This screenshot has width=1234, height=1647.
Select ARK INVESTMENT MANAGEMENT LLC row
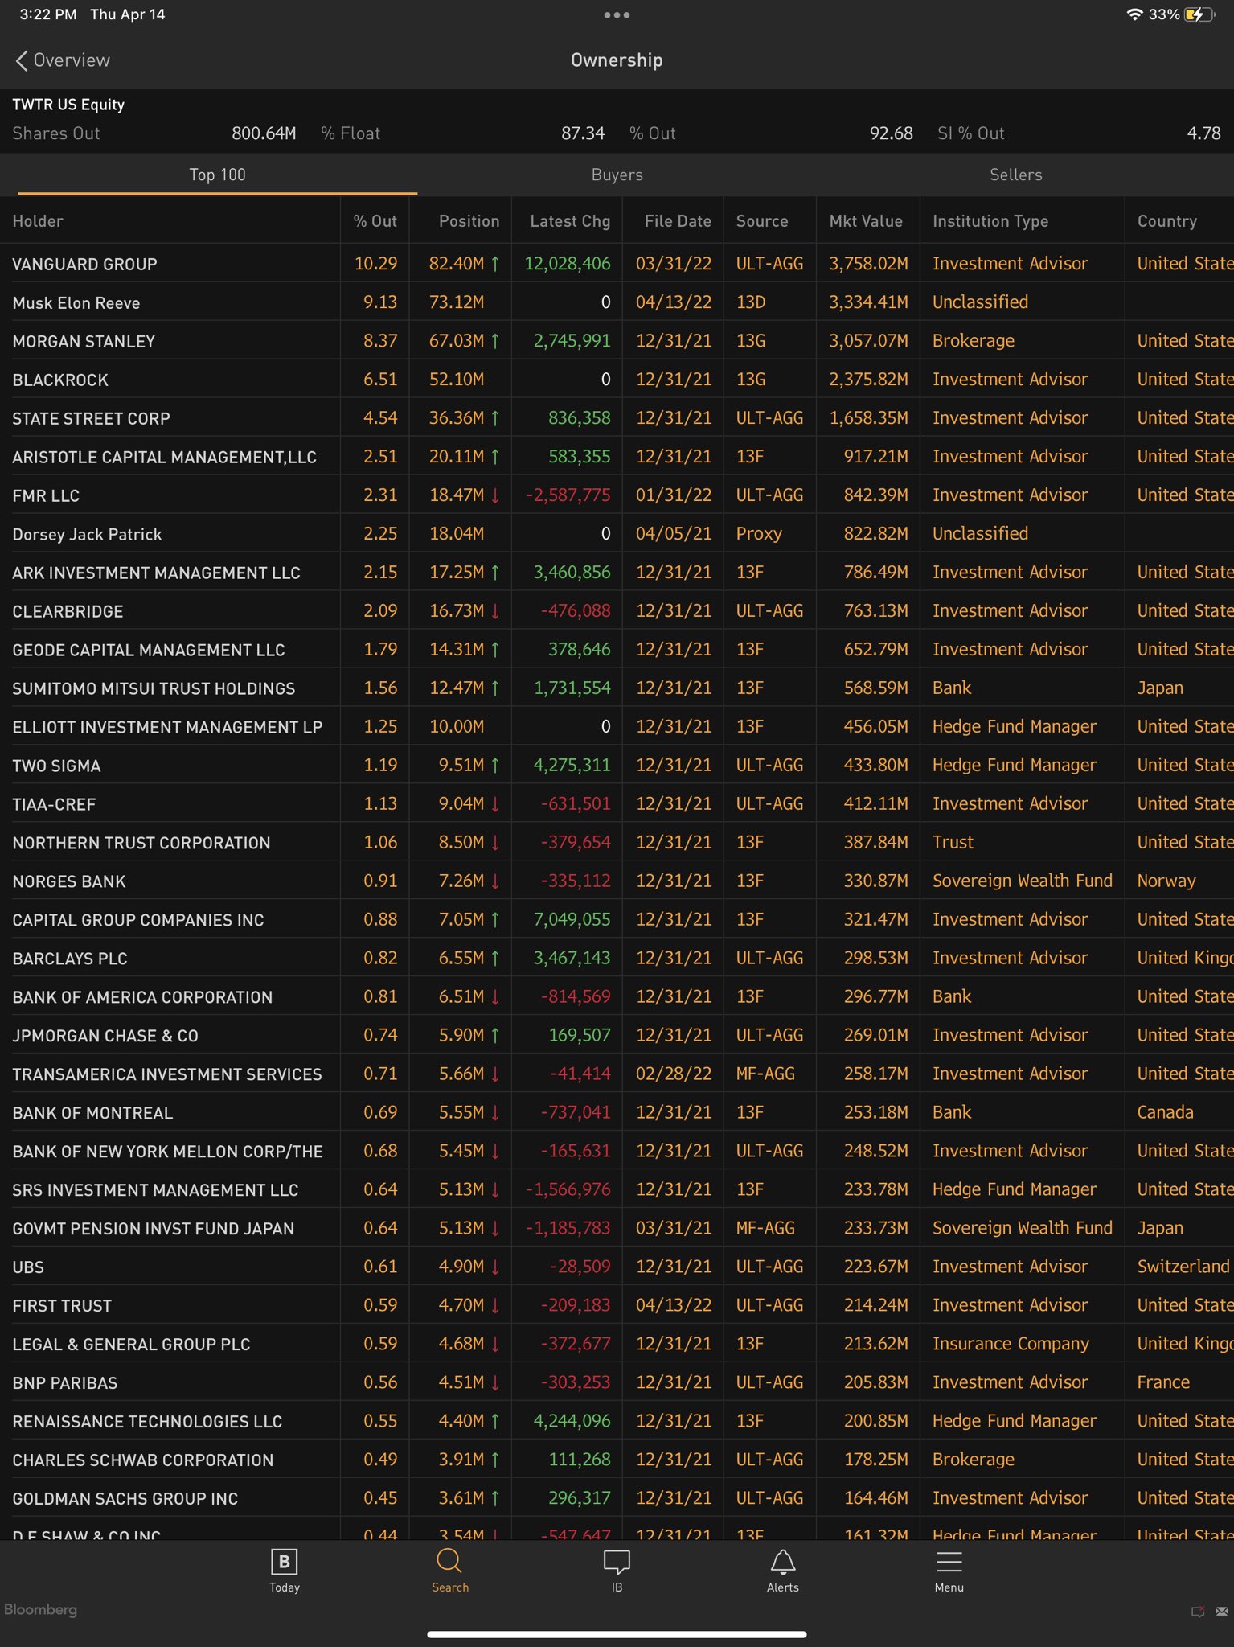coord(617,573)
